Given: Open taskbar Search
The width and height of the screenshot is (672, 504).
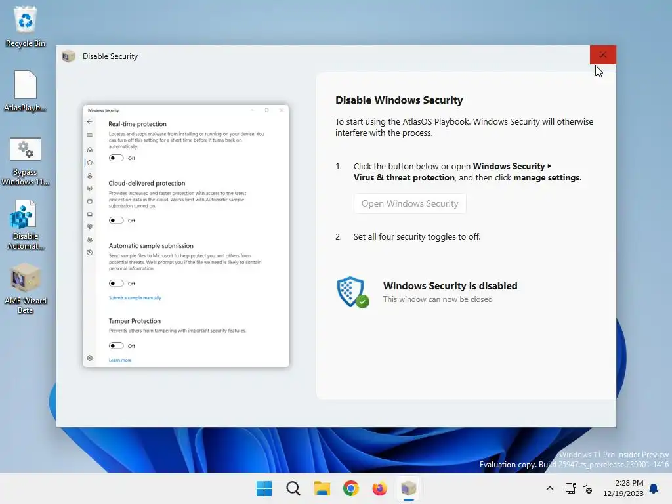Looking at the screenshot, I should click(x=293, y=488).
